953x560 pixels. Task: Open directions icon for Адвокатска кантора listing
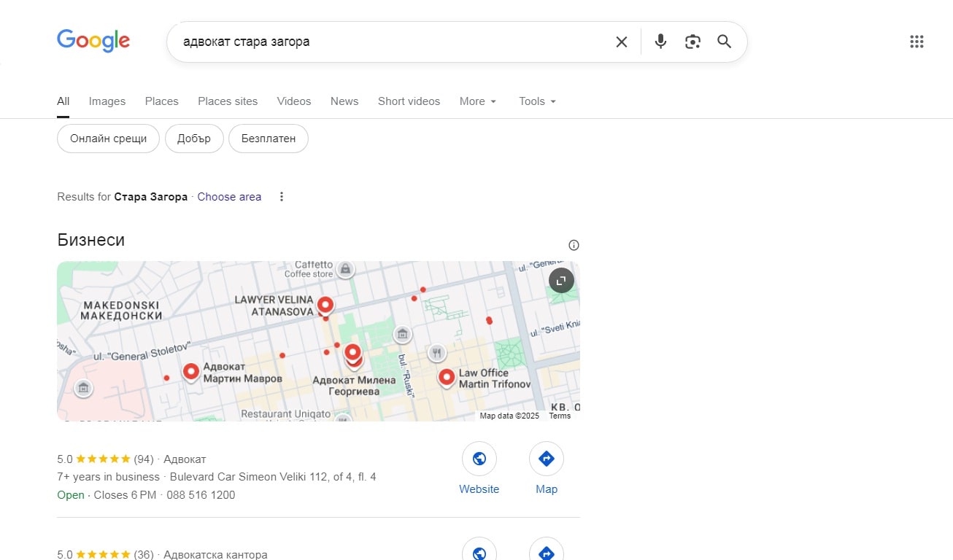pyautogui.click(x=547, y=549)
